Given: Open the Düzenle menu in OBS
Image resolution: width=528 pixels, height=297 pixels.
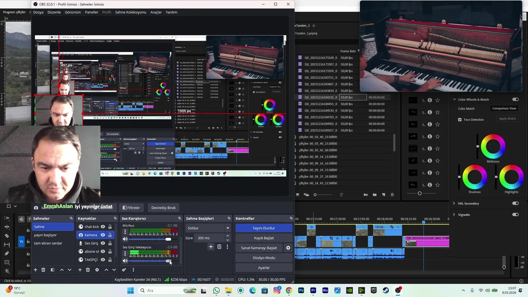Looking at the screenshot, I should pyautogui.click(x=54, y=12).
